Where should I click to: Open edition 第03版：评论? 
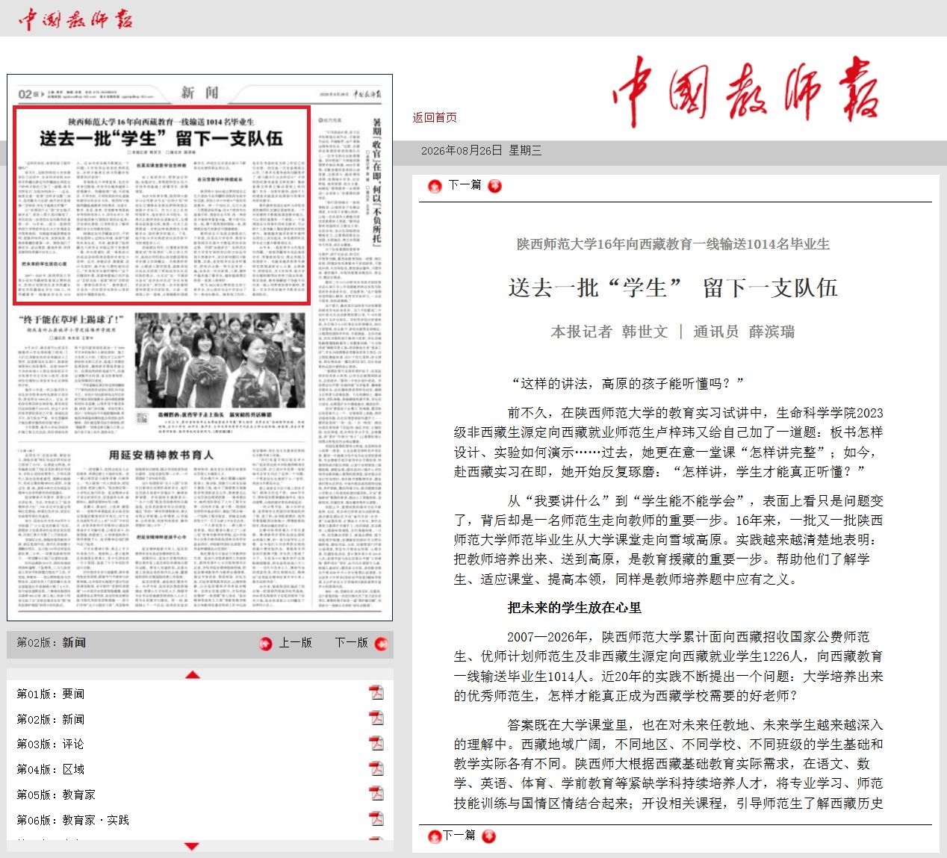click(x=51, y=744)
